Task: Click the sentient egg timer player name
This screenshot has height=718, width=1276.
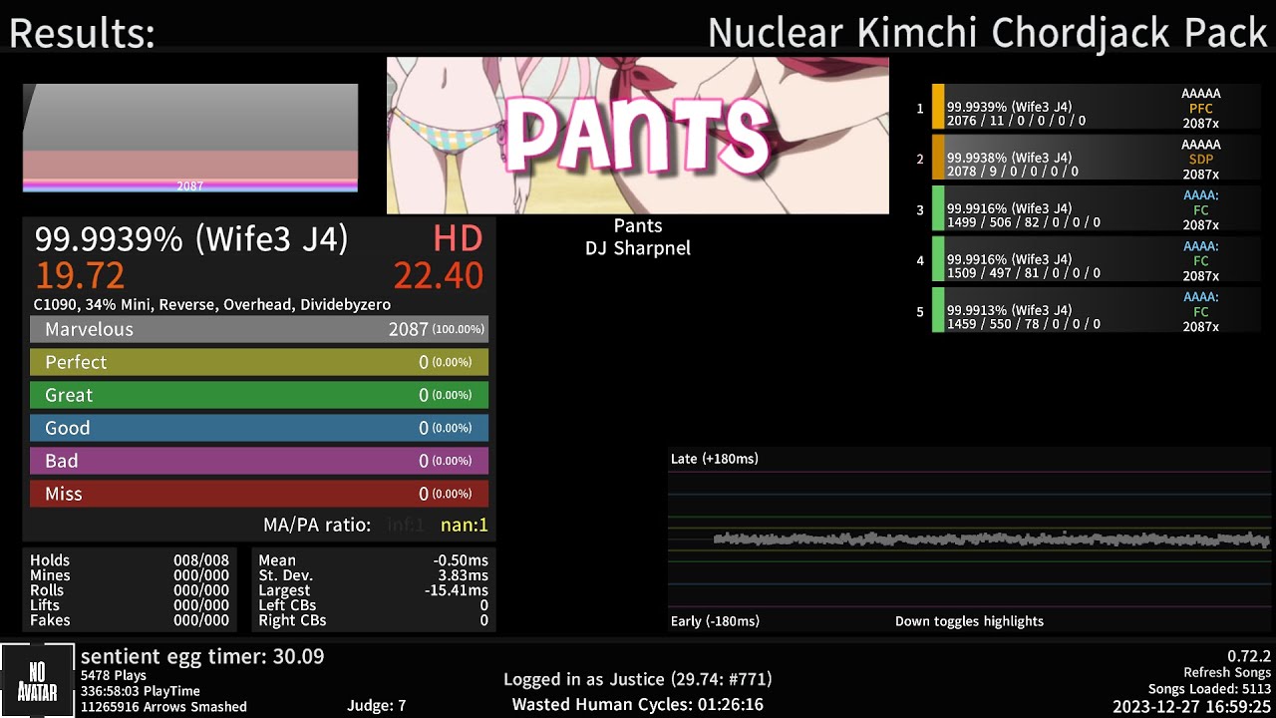Action: click(x=202, y=657)
